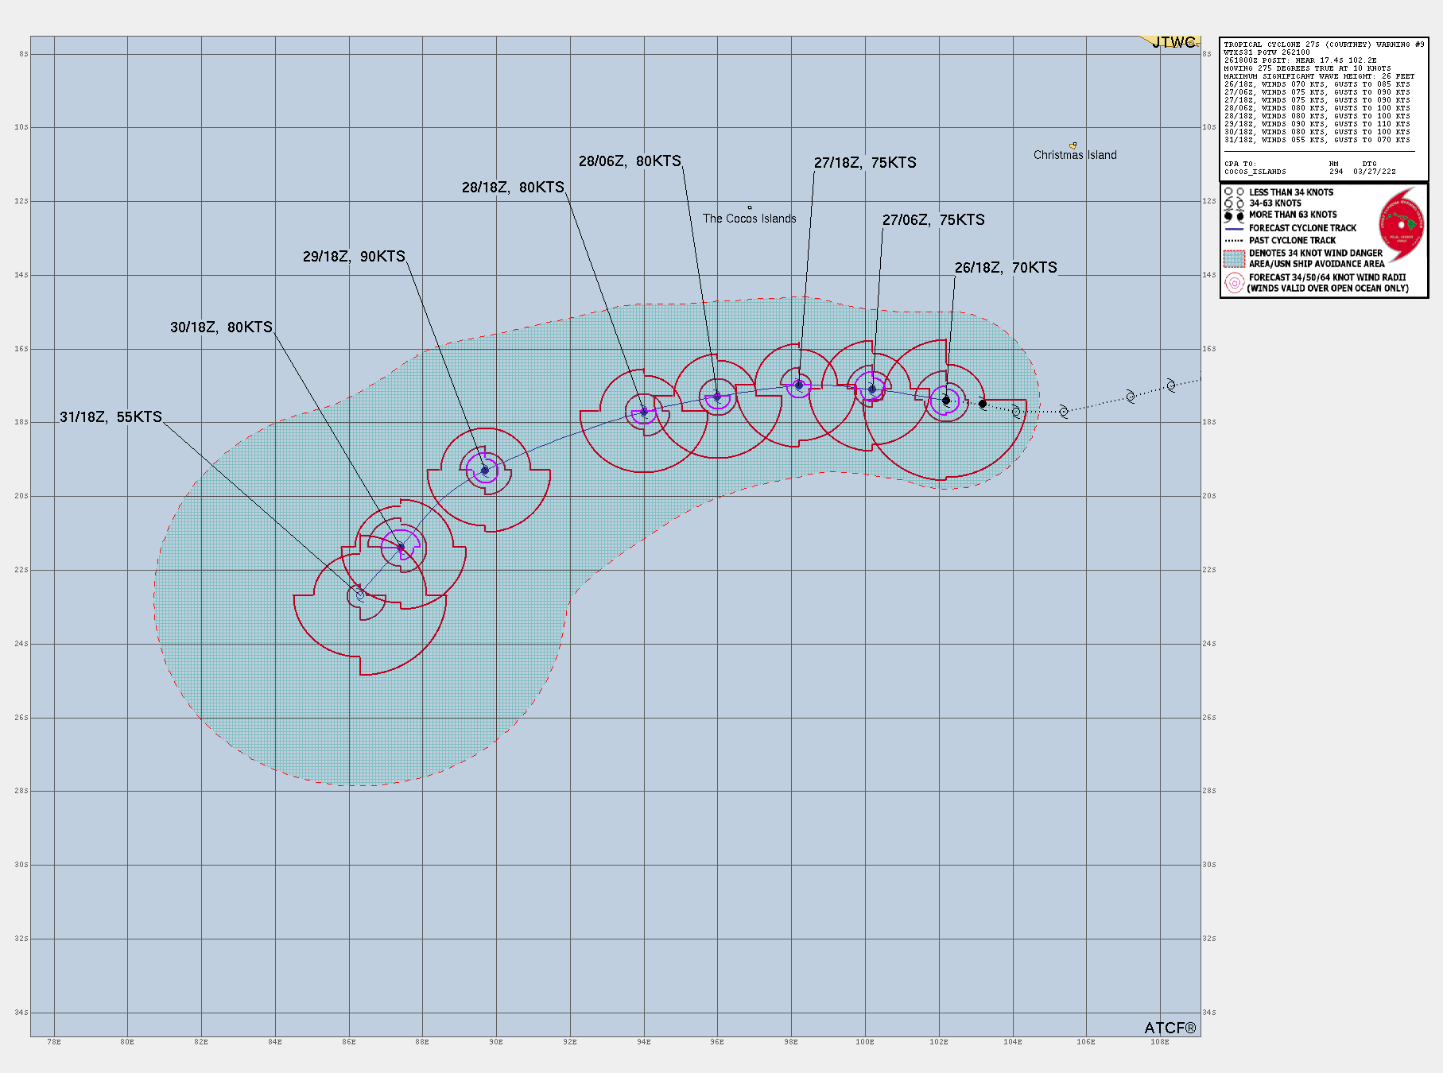Image resolution: width=1443 pixels, height=1073 pixels.
Task: Click the CPA date '03/27/22Z' value
Action: click(x=1375, y=172)
